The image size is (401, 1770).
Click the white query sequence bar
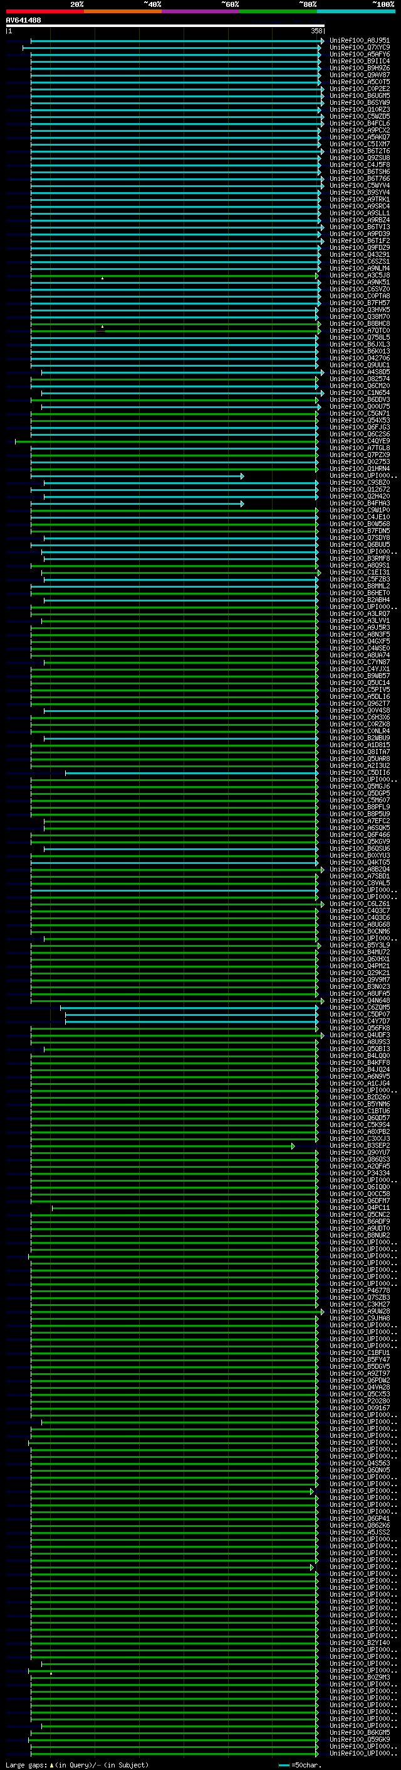(165, 25)
